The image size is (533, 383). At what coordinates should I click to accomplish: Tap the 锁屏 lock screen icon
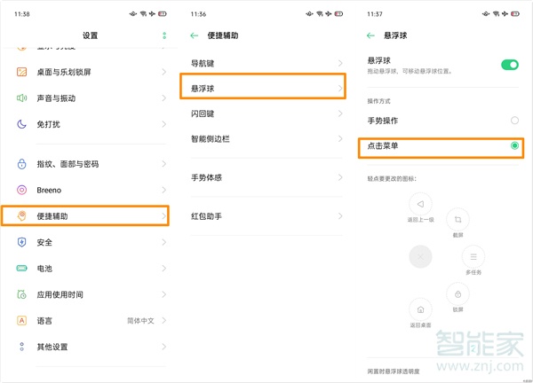coord(457,293)
